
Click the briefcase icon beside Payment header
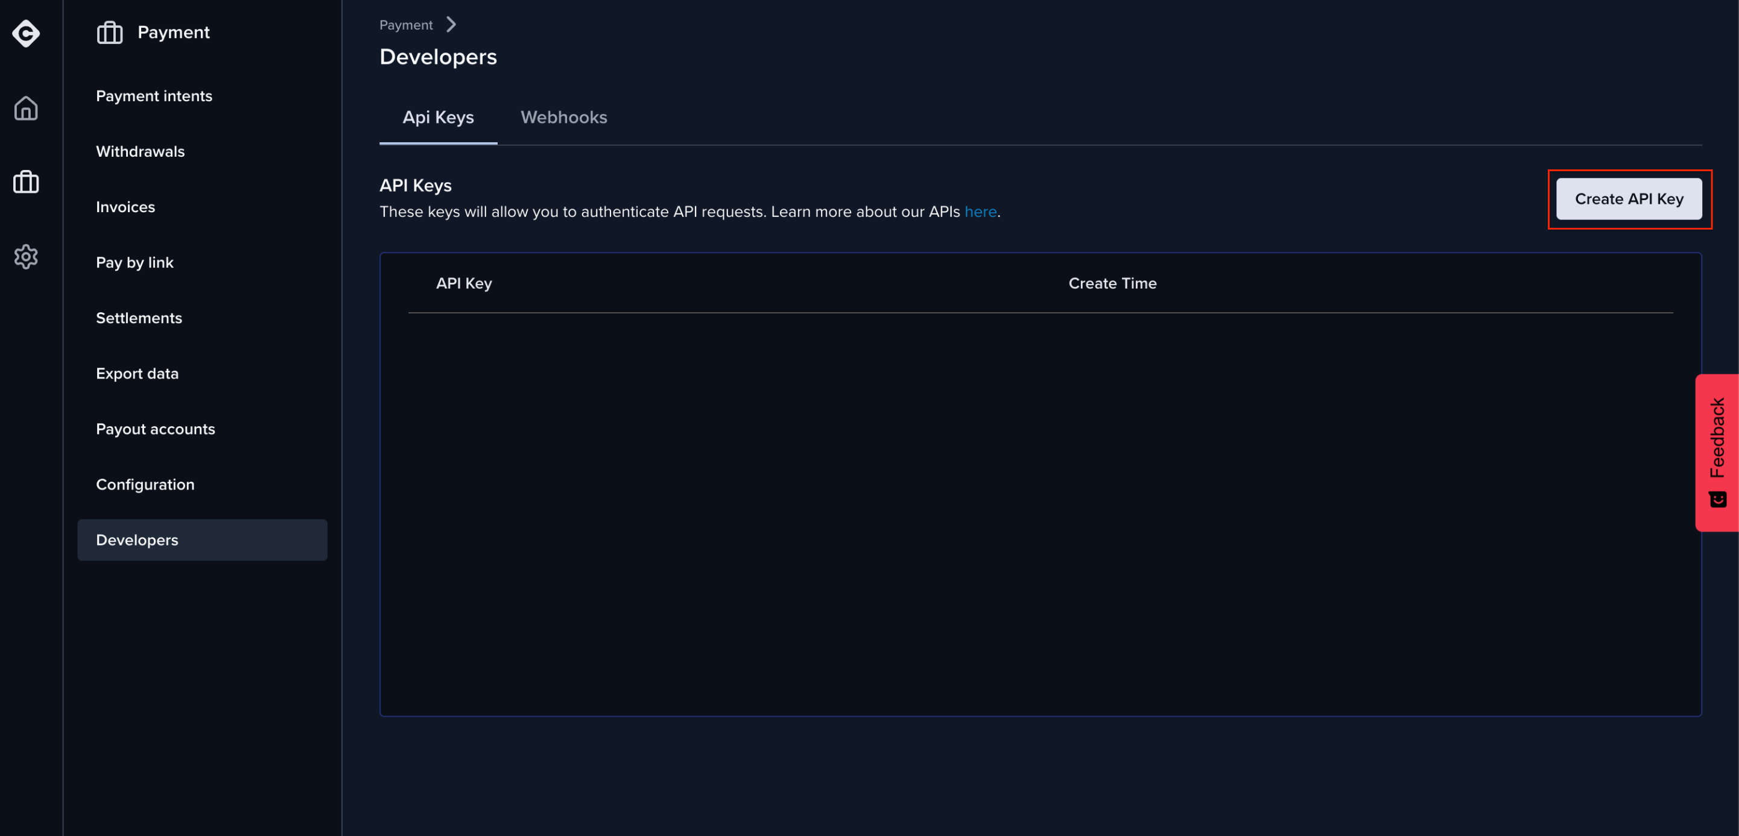[109, 33]
